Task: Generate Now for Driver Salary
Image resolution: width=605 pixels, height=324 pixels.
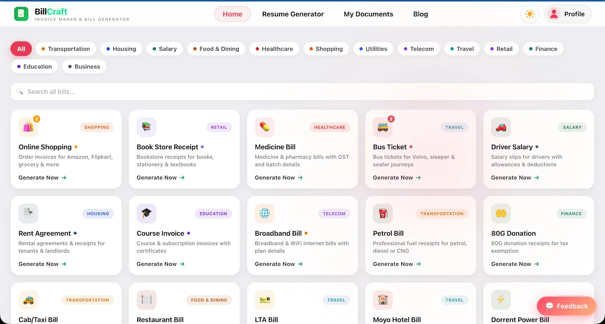Action: pos(515,177)
